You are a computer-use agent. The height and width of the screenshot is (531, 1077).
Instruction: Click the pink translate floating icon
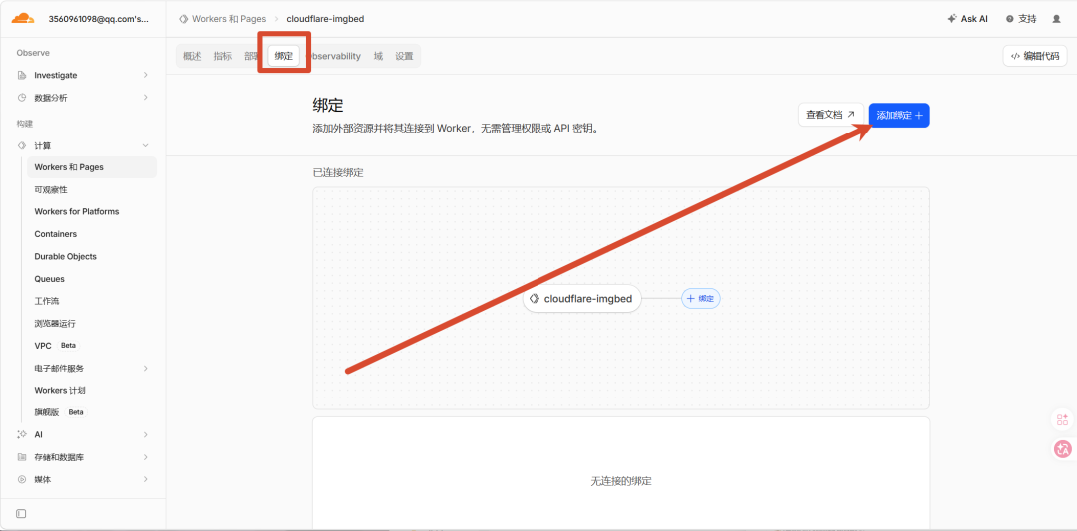(x=1063, y=449)
